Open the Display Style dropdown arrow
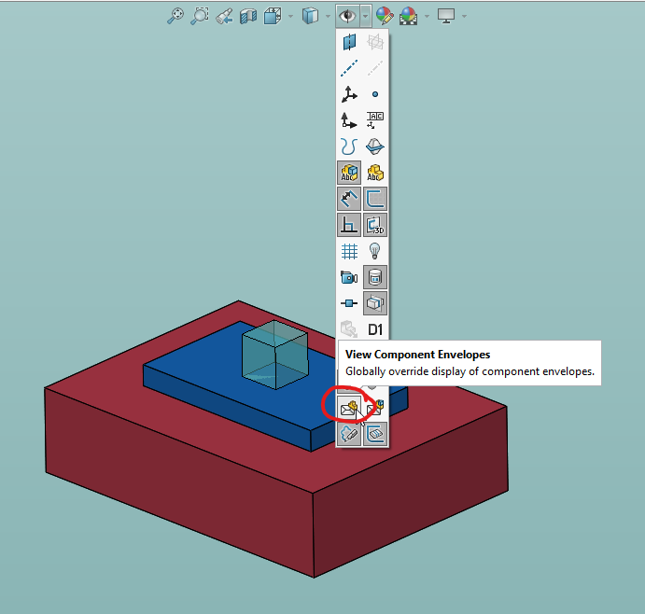645x614 pixels. point(329,16)
